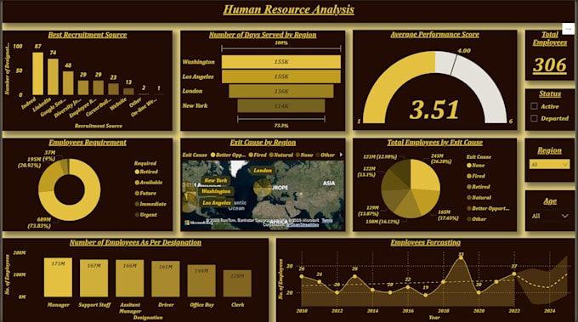Select Other in pie Exit Cause legend

coord(477,219)
